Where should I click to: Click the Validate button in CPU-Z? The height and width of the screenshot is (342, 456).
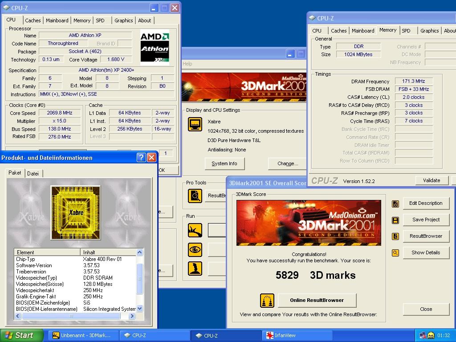click(x=432, y=180)
